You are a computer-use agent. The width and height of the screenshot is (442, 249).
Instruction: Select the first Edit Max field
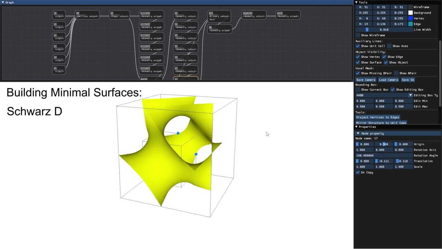364,107
